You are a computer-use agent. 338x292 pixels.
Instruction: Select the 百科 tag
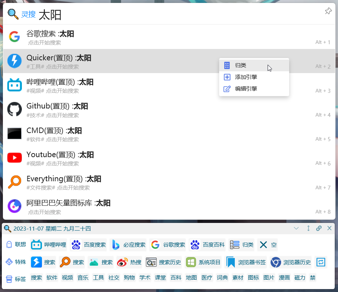[x=176, y=277]
